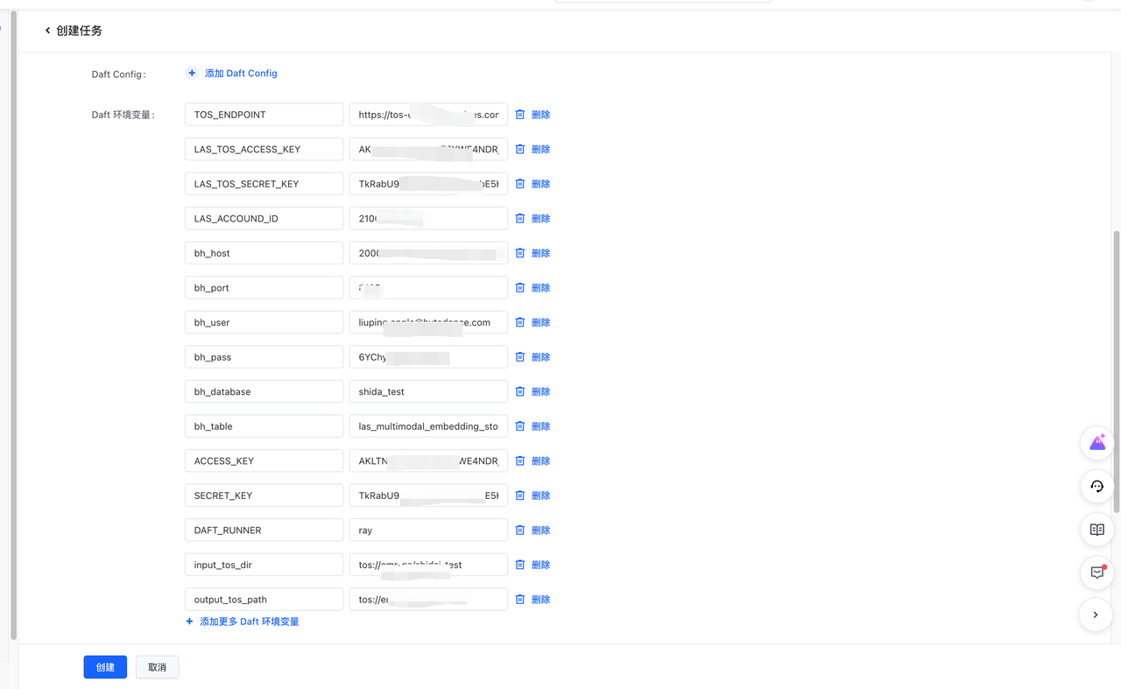Screen dimensions: 1121x689
Task: Remove LAS_ACCOUNT_ID with its trash icon
Action: pos(519,218)
